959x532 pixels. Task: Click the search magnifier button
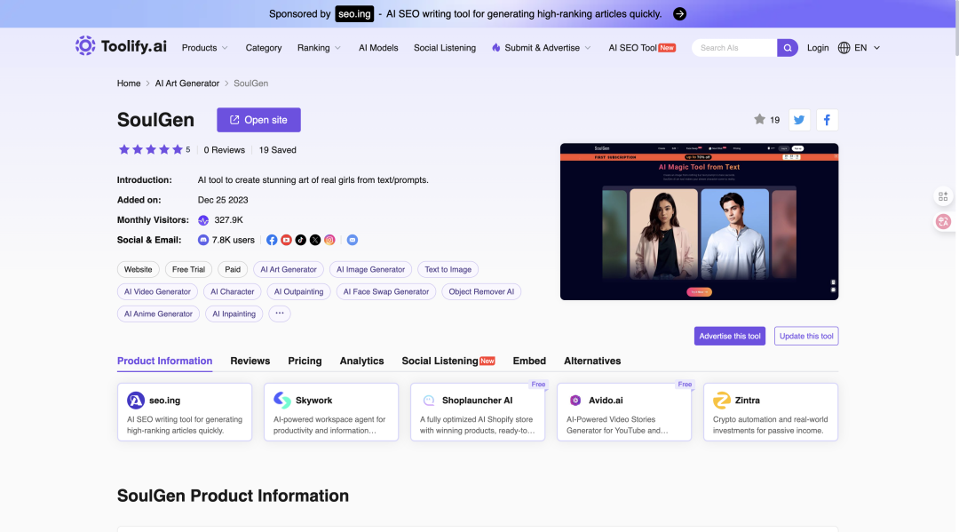(x=787, y=48)
